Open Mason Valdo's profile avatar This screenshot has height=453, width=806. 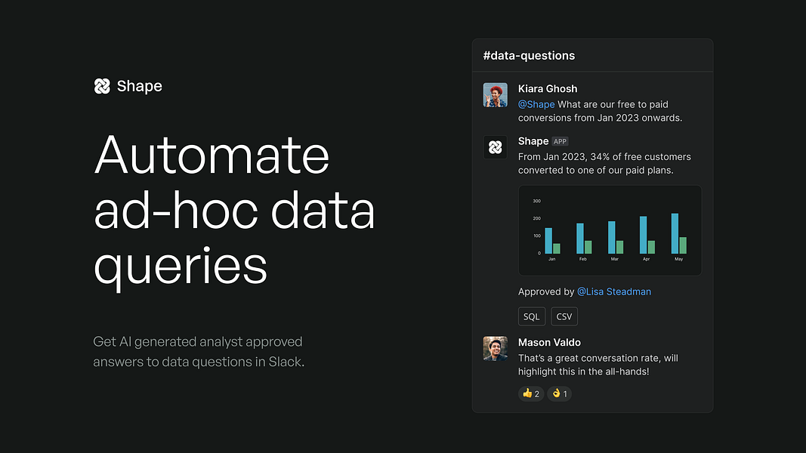pos(495,349)
